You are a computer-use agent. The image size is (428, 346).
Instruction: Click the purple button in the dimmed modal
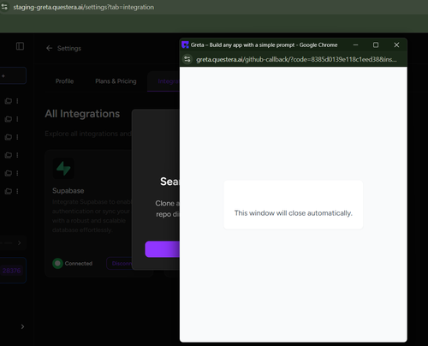(163, 249)
